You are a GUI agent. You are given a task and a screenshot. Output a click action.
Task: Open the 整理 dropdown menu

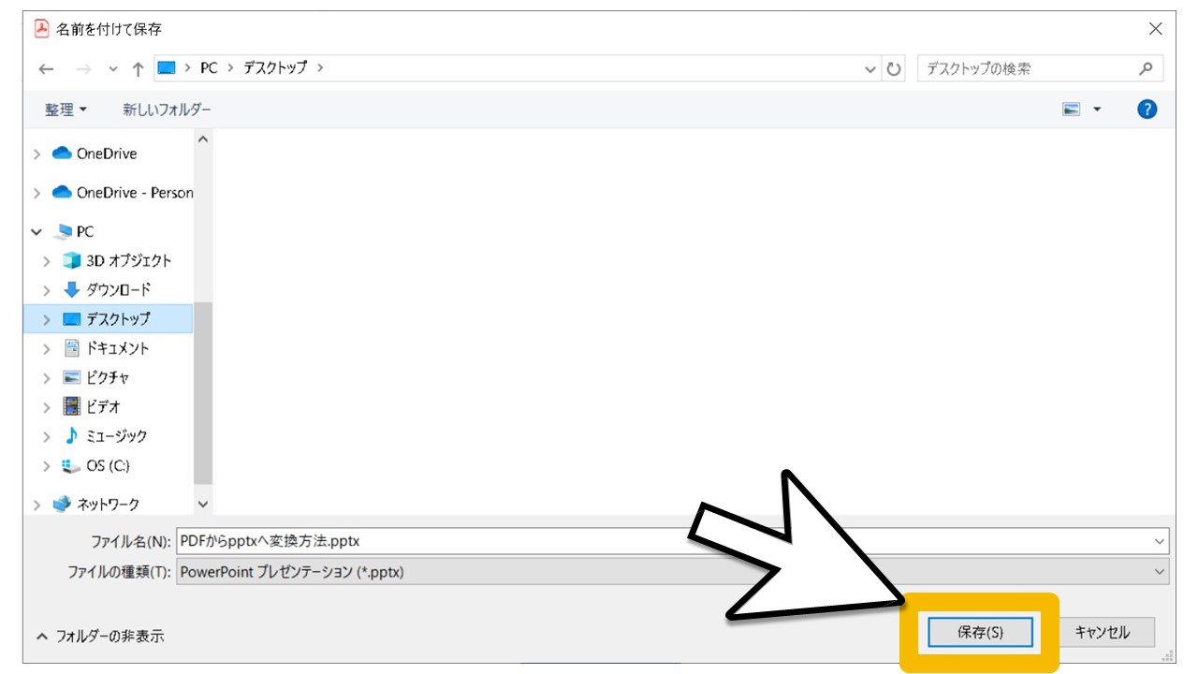tap(61, 109)
